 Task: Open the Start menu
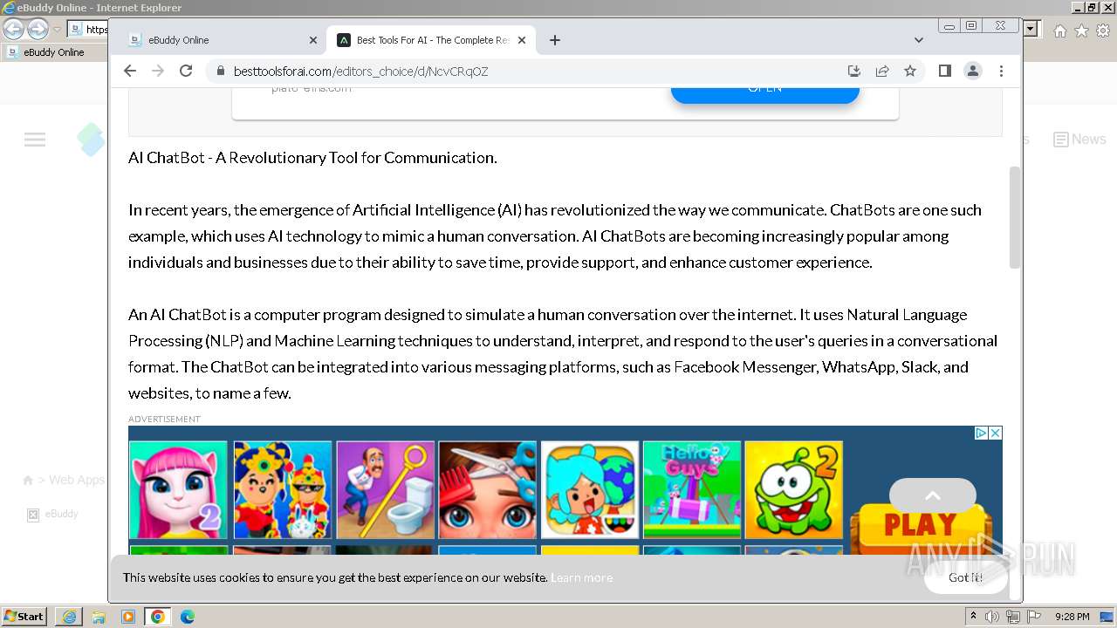pos(24,617)
